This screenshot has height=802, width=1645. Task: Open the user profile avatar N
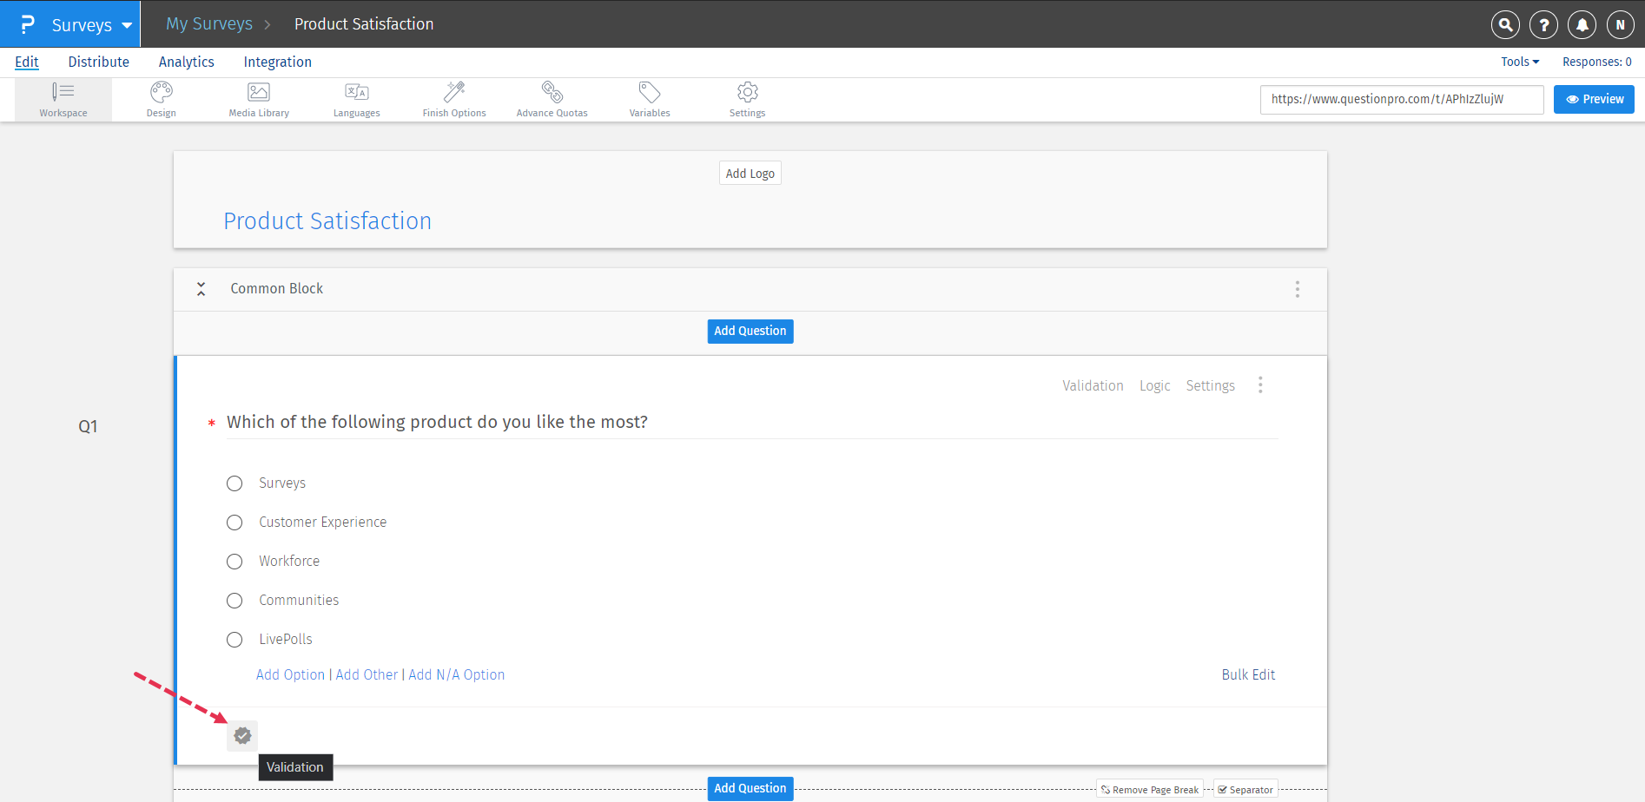point(1620,24)
